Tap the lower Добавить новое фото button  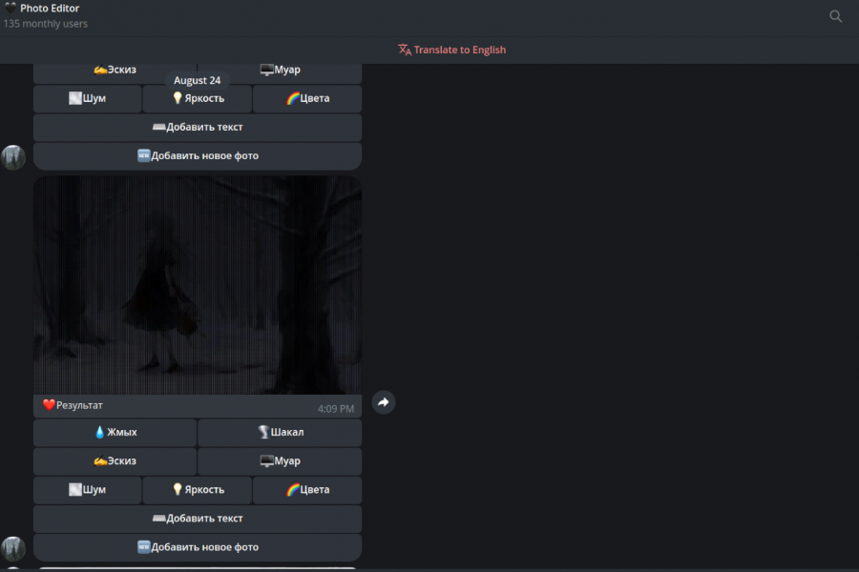[x=198, y=547]
